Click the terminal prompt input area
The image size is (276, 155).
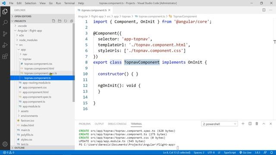click(x=178, y=148)
